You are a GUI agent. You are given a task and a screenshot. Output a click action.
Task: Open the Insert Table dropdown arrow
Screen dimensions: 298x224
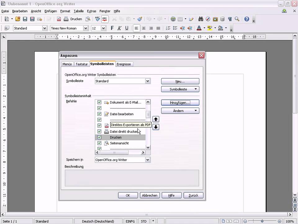pyautogui.click(x=185, y=19)
